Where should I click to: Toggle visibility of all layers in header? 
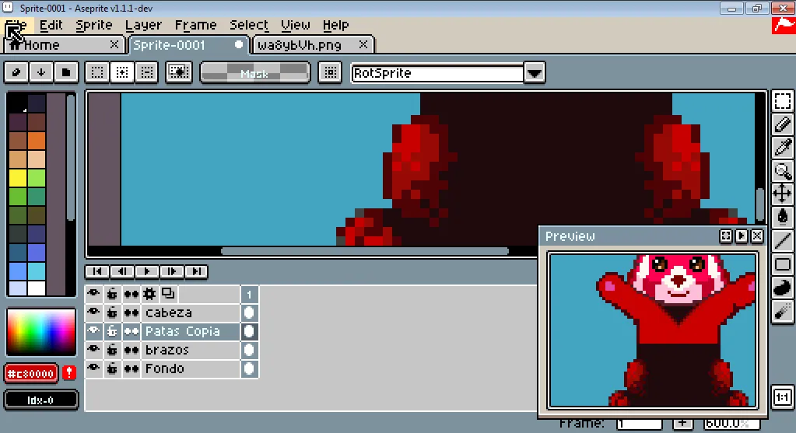(x=93, y=294)
